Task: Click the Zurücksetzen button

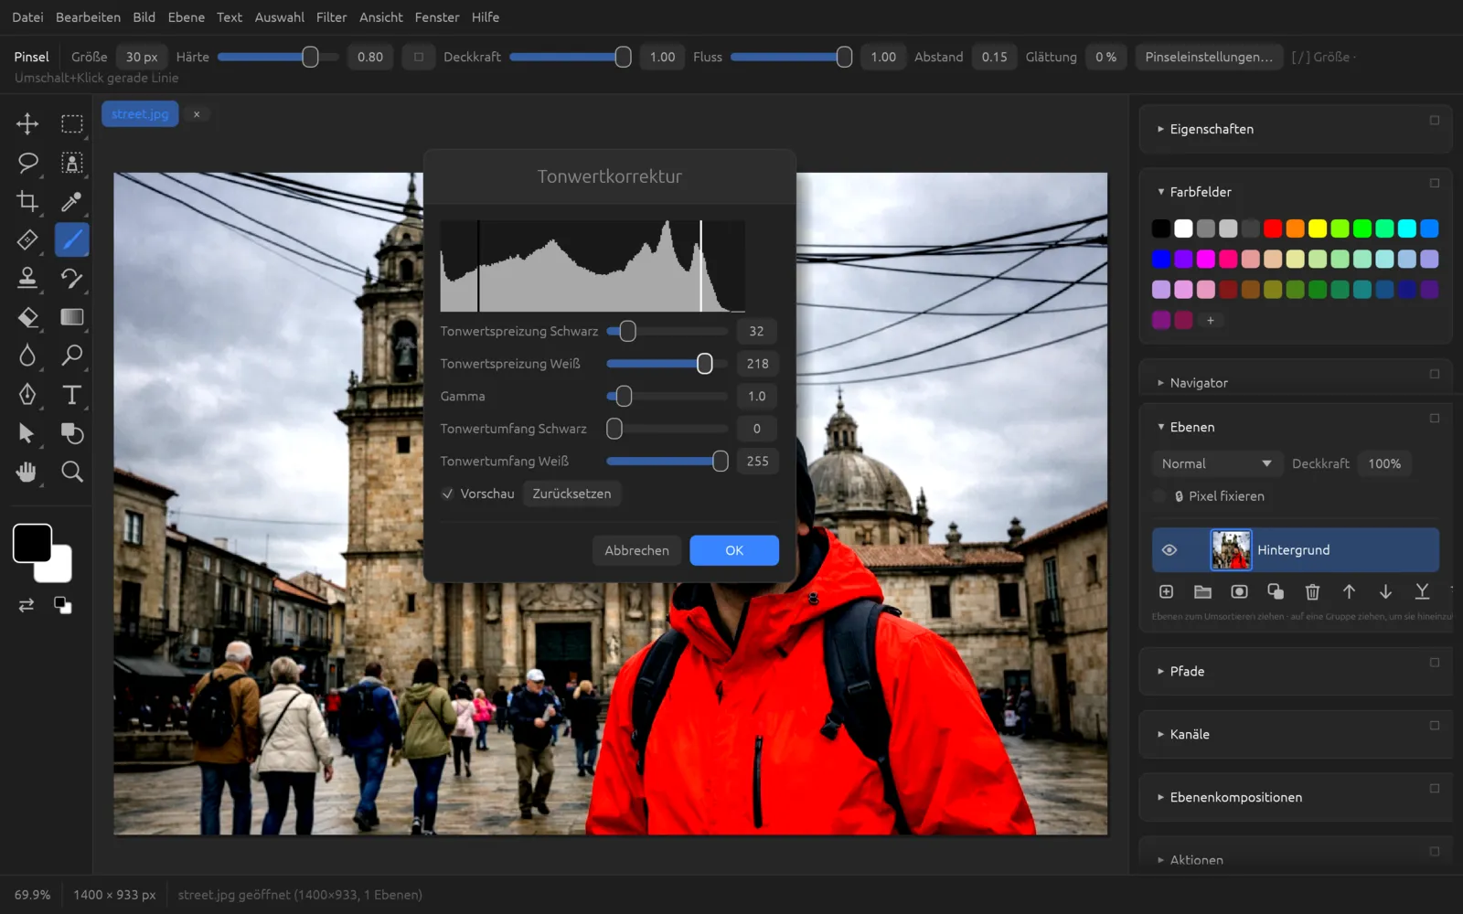Action: point(571,494)
